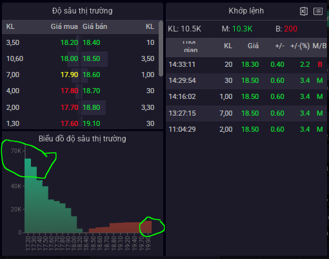Select bid price 18.20

(69, 42)
